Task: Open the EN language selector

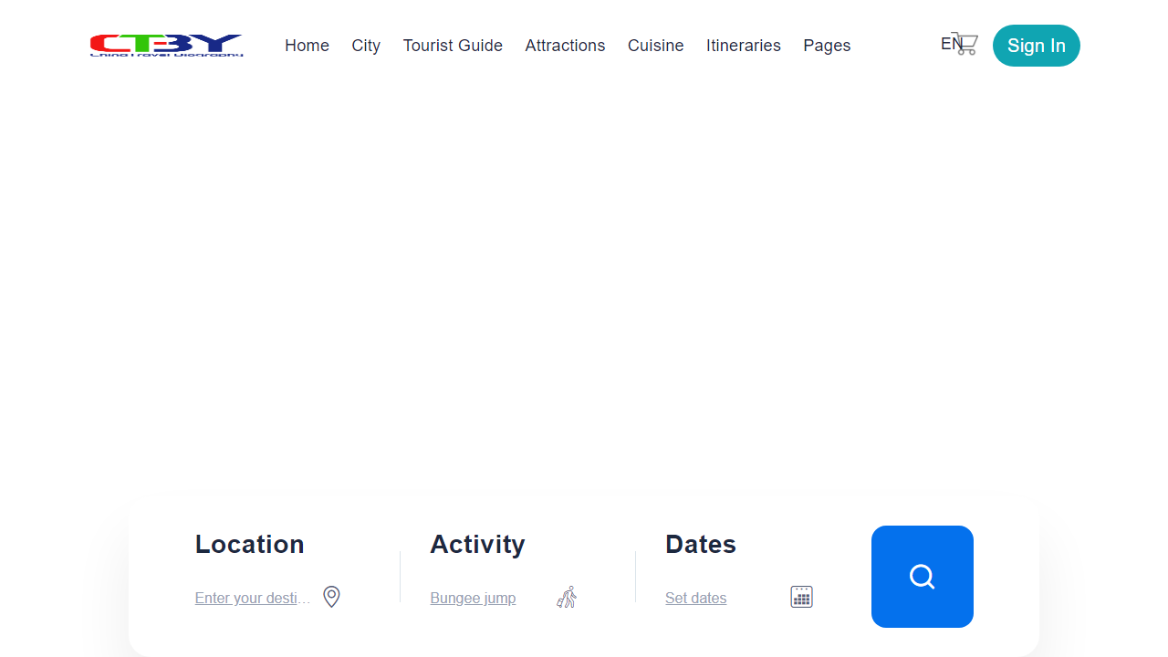Action: pyautogui.click(x=950, y=44)
